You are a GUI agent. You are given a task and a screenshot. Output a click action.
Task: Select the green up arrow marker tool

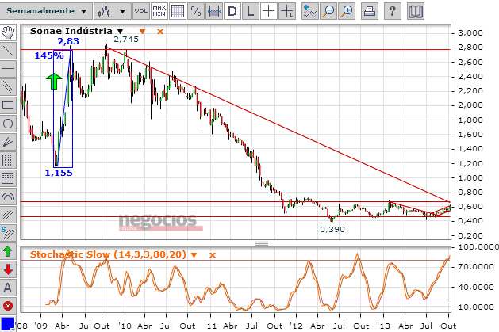coord(8,252)
